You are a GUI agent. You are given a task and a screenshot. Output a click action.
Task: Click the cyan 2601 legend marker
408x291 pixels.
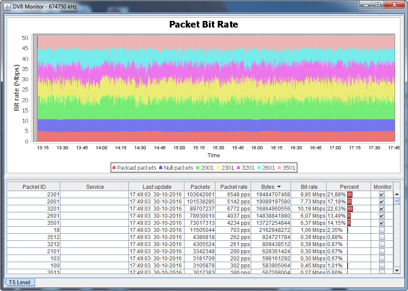tap(259, 168)
